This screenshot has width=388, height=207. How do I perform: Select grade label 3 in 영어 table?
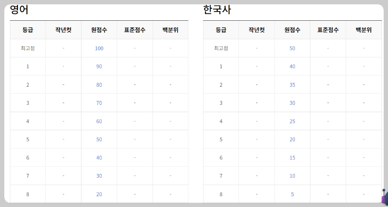[28, 103]
